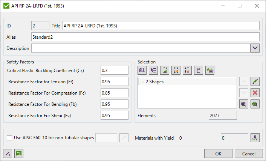Click the select-from-list cursor icon
The width and height of the screenshot is (266, 161).
point(153,70)
